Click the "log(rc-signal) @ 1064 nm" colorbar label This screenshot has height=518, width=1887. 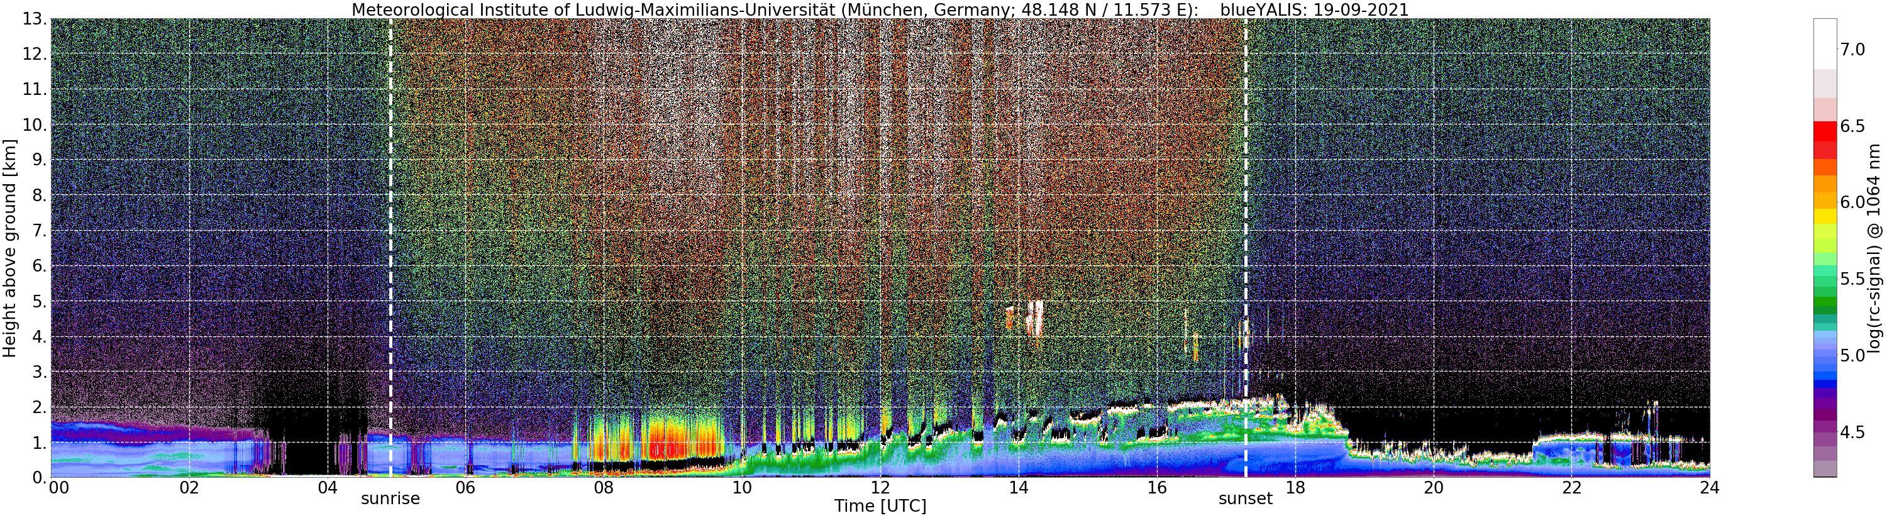pyautogui.click(x=1874, y=247)
